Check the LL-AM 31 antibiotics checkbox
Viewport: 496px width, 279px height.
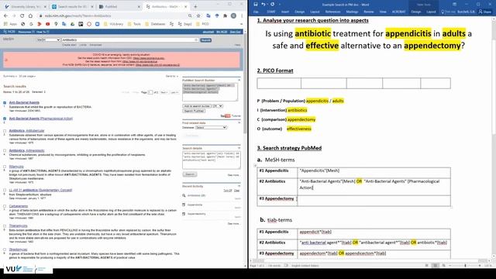tap(5, 190)
